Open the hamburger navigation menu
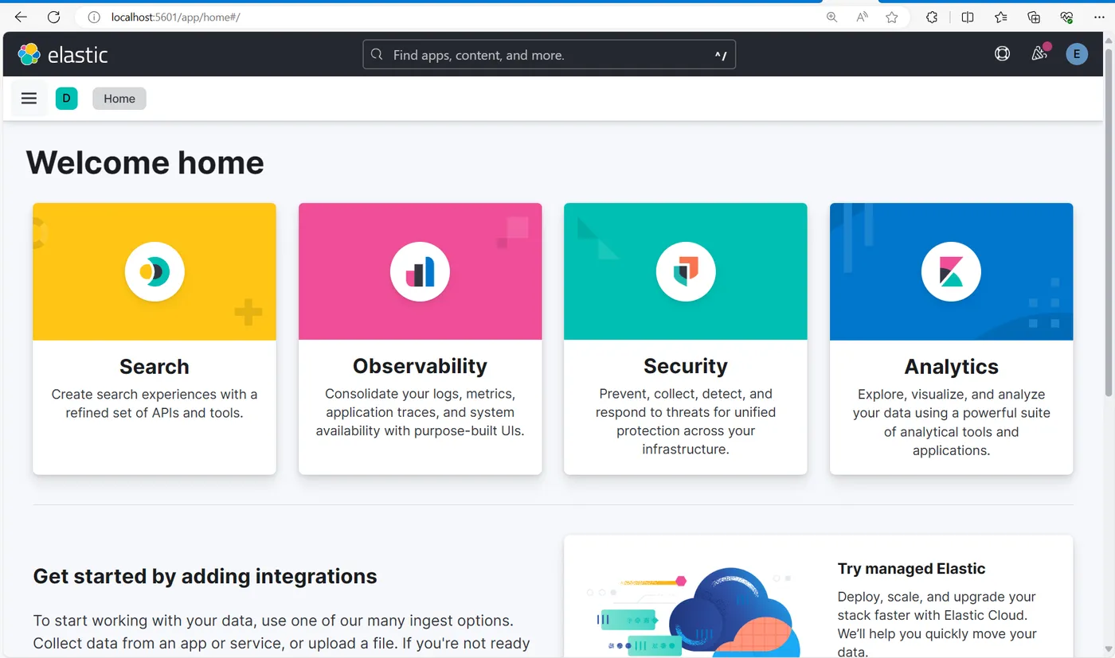 29,99
